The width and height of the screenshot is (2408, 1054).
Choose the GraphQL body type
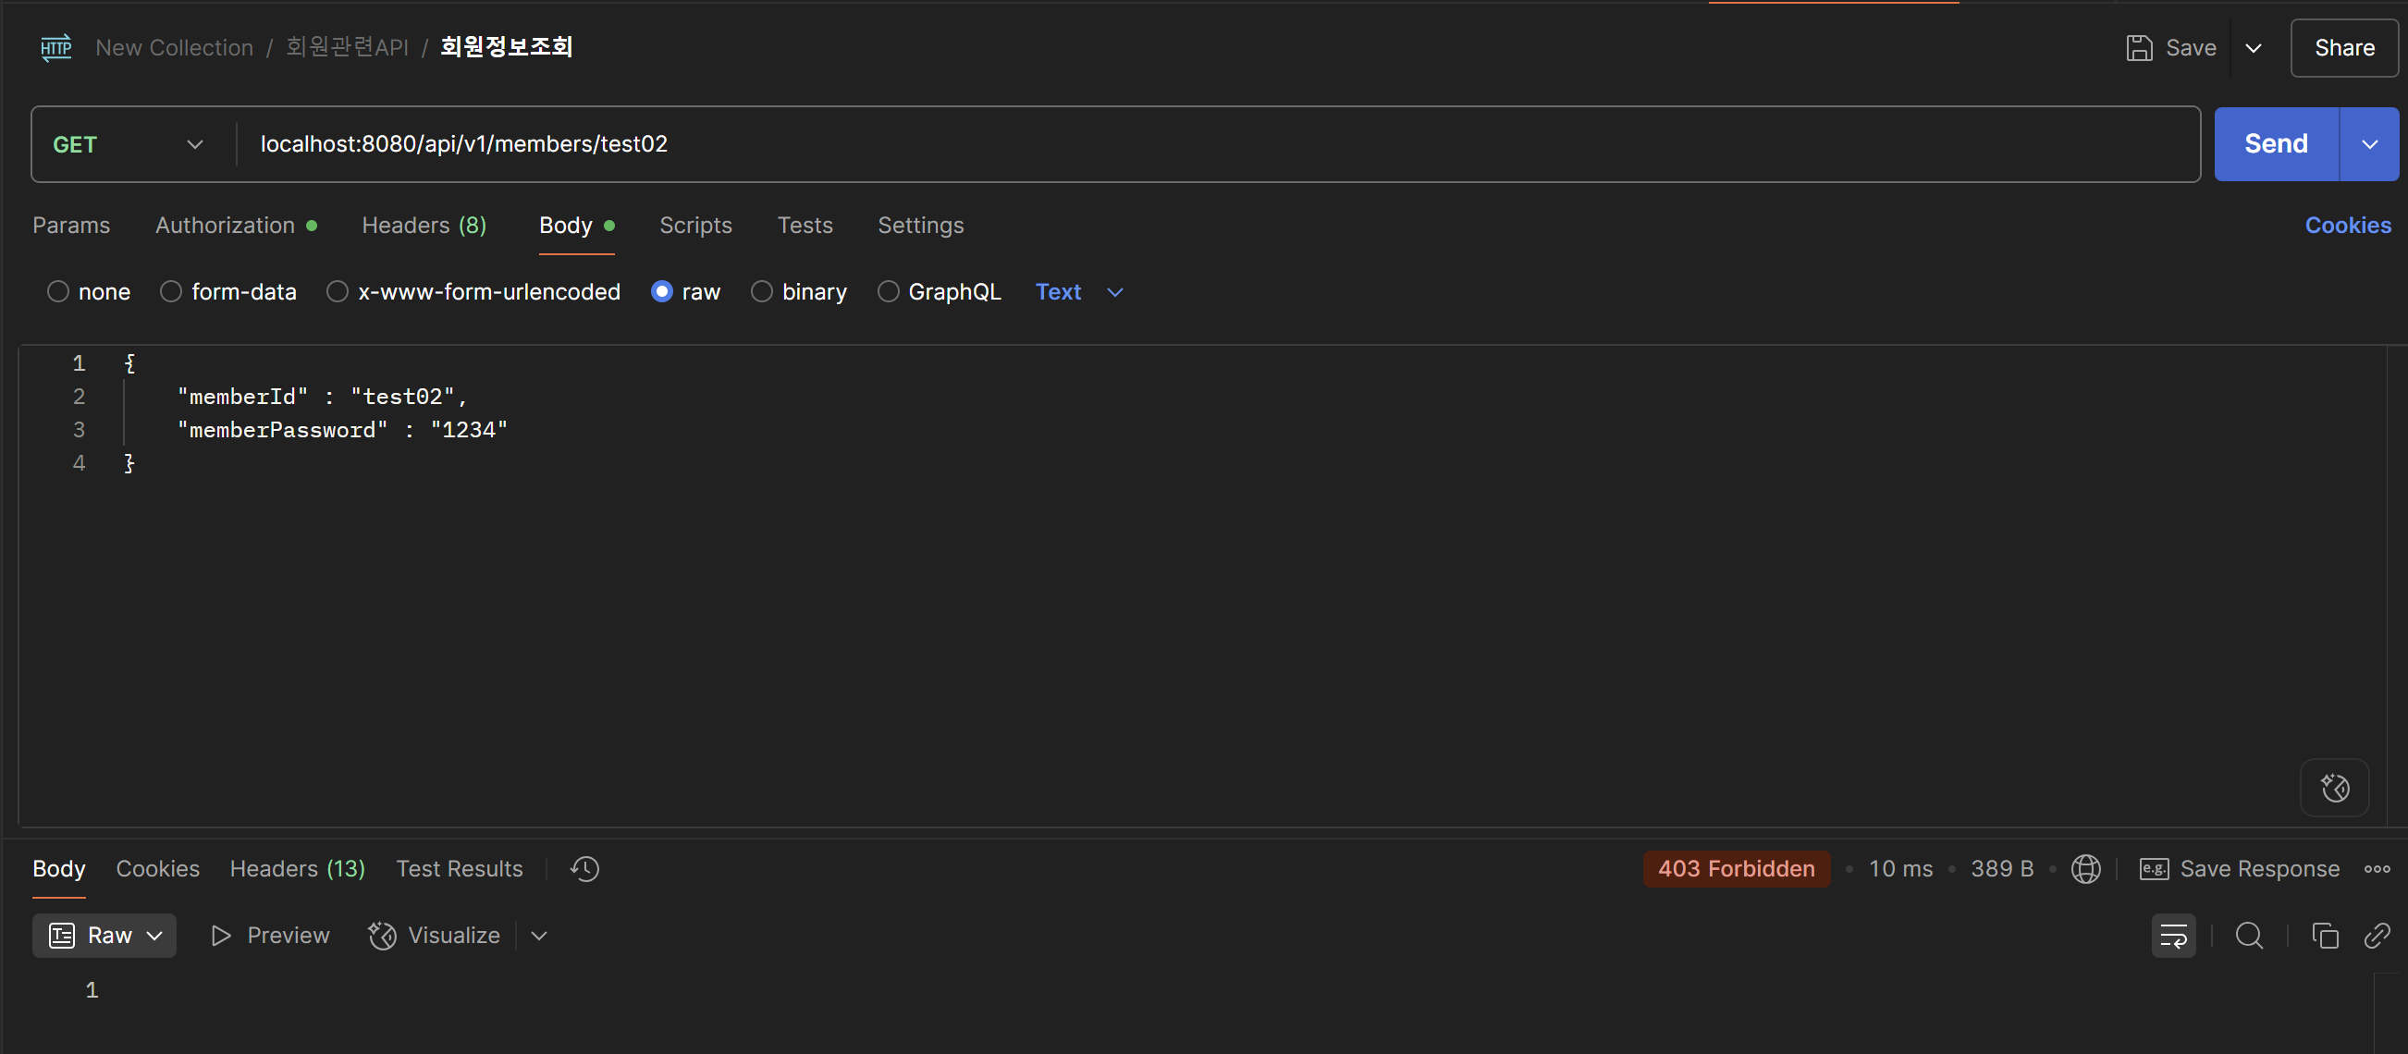point(888,291)
